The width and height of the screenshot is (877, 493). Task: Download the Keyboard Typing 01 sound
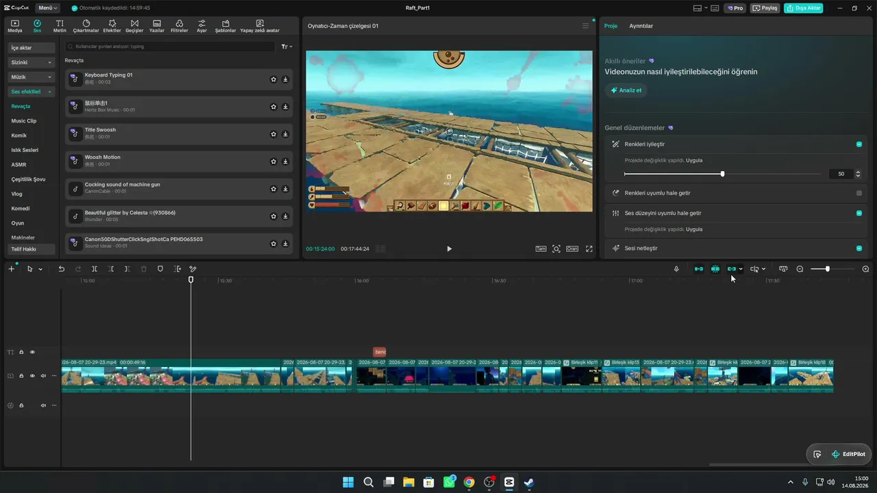point(285,79)
